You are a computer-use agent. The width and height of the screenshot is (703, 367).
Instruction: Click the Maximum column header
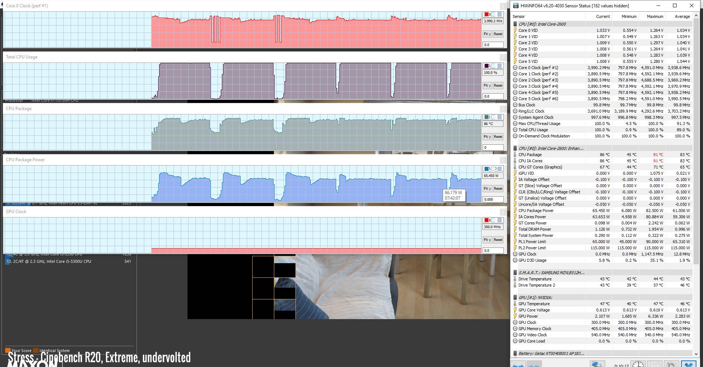pos(652,16)
